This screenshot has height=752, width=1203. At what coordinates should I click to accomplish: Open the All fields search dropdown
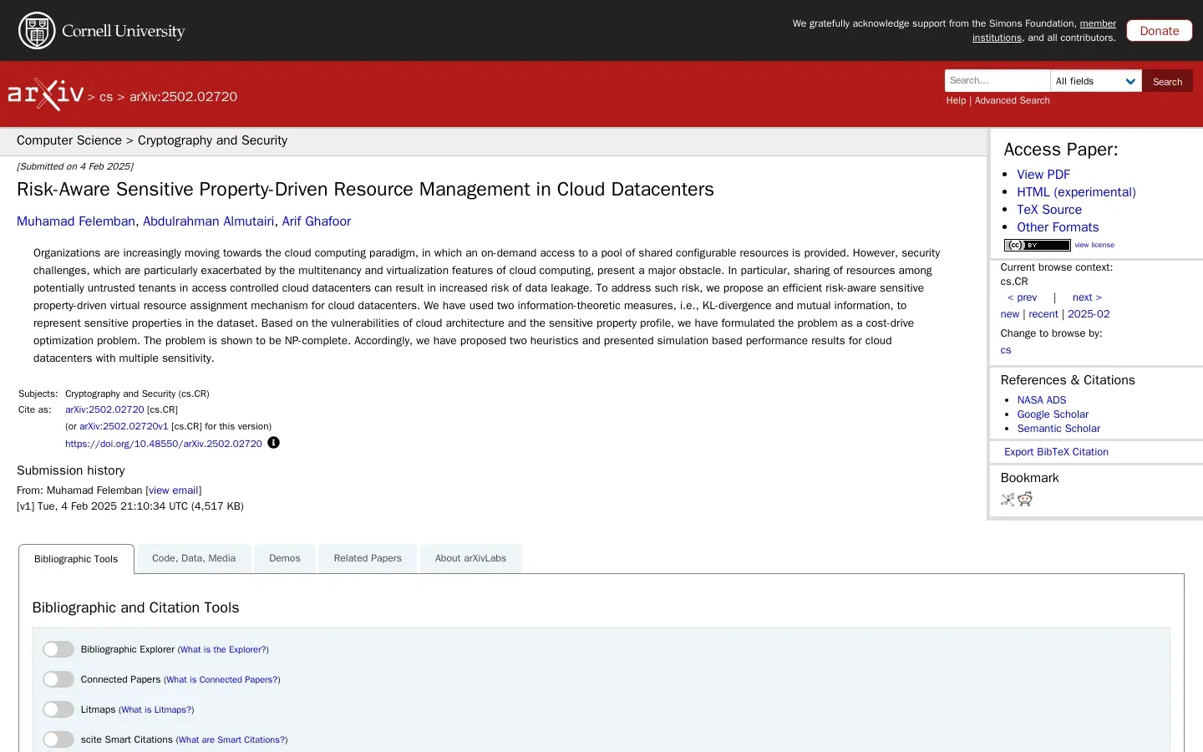click(1096, 81)
